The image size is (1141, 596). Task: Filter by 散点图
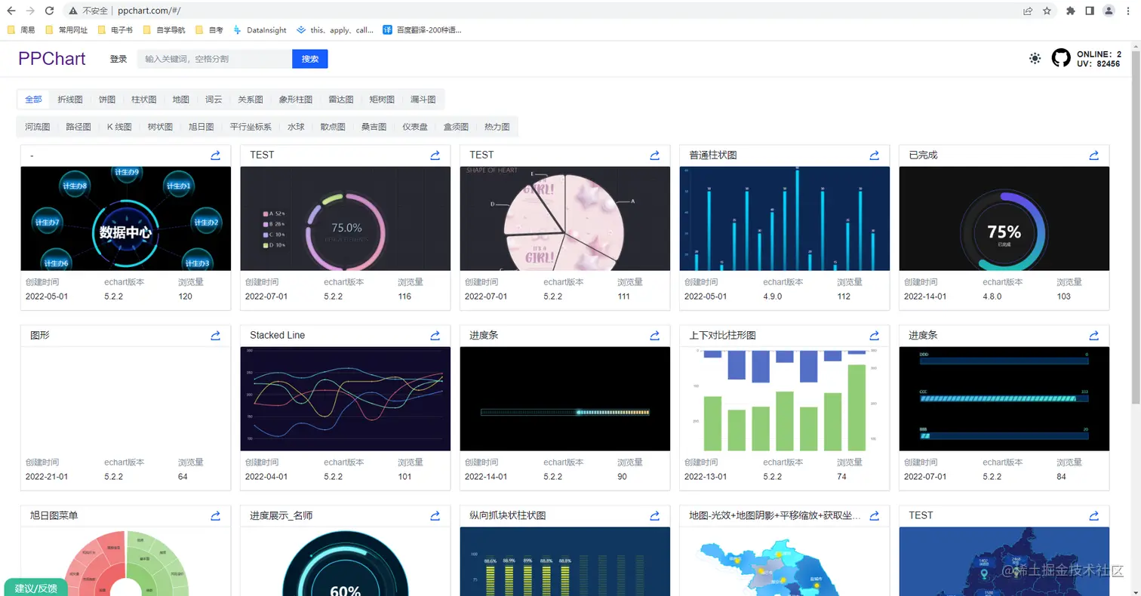pyautogui.click(x=333, y=127)
